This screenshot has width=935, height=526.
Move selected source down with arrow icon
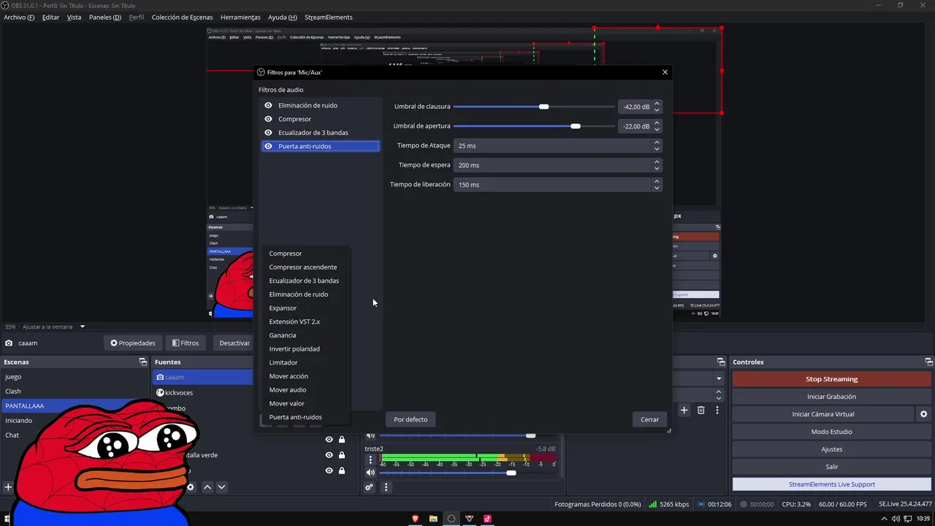(221, 487)
